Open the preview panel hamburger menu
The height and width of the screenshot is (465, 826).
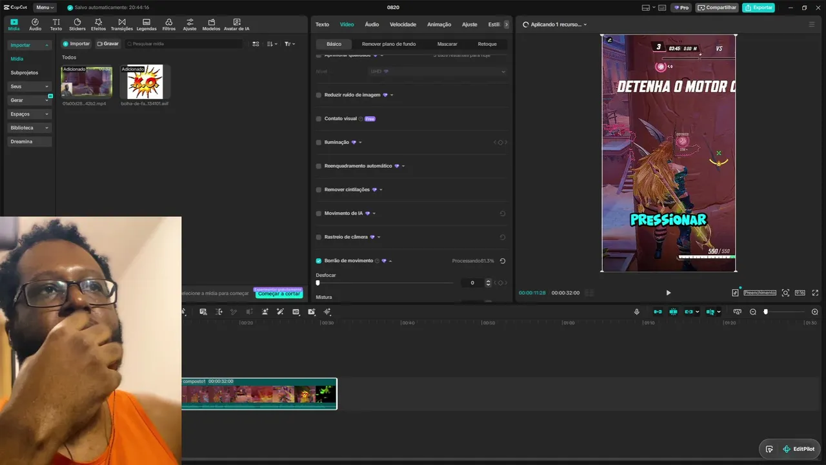coord(812,25)
